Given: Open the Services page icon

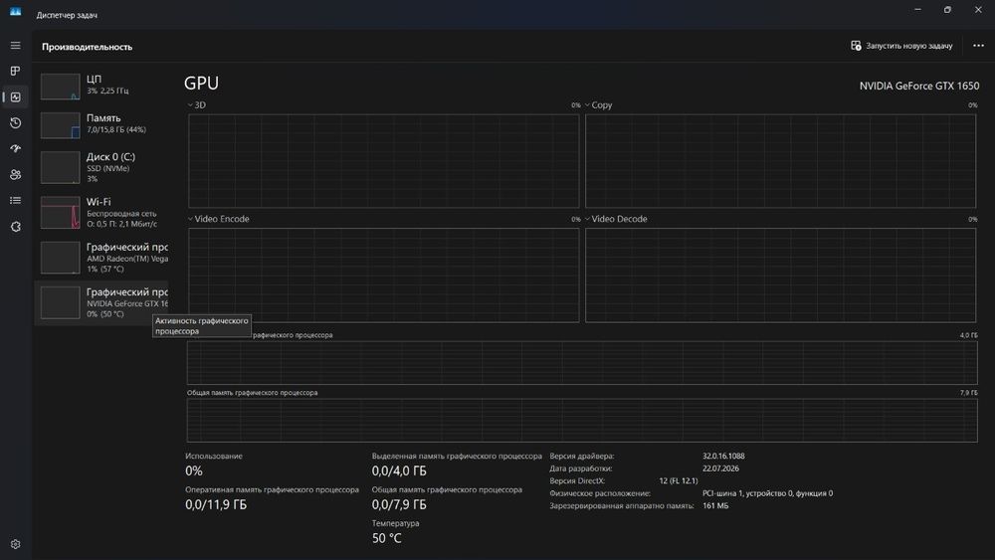Looking at the screenshot, I should tap(15, 227).
